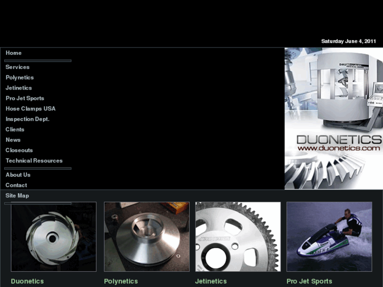Open the Polynetics navigation link
383x287 pixels.
(20, 77)
